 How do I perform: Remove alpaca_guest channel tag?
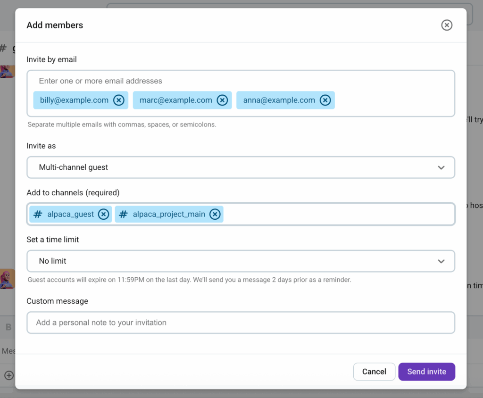(103, 214)
